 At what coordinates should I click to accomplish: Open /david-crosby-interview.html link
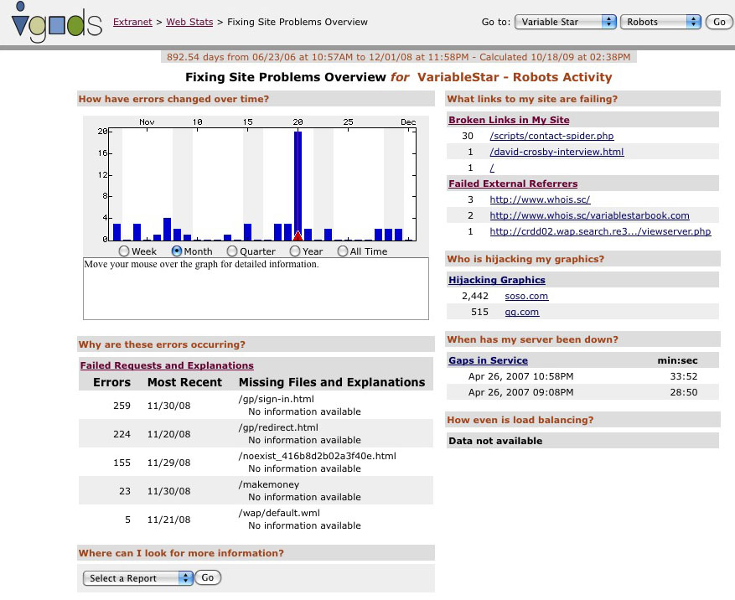click(556, 152)
